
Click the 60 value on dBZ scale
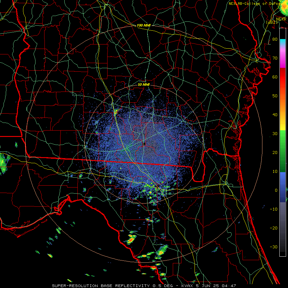[275, 77]
